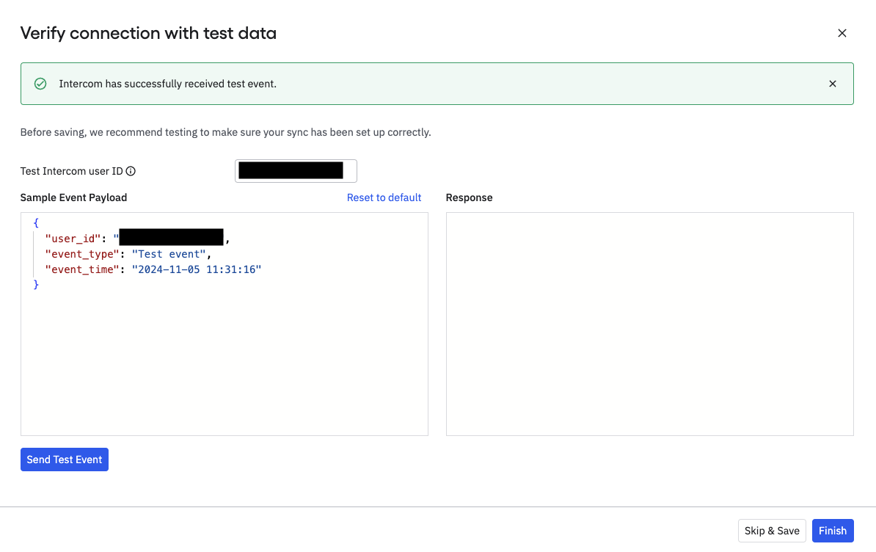Click the Response heading label

[x=469, y=197]
